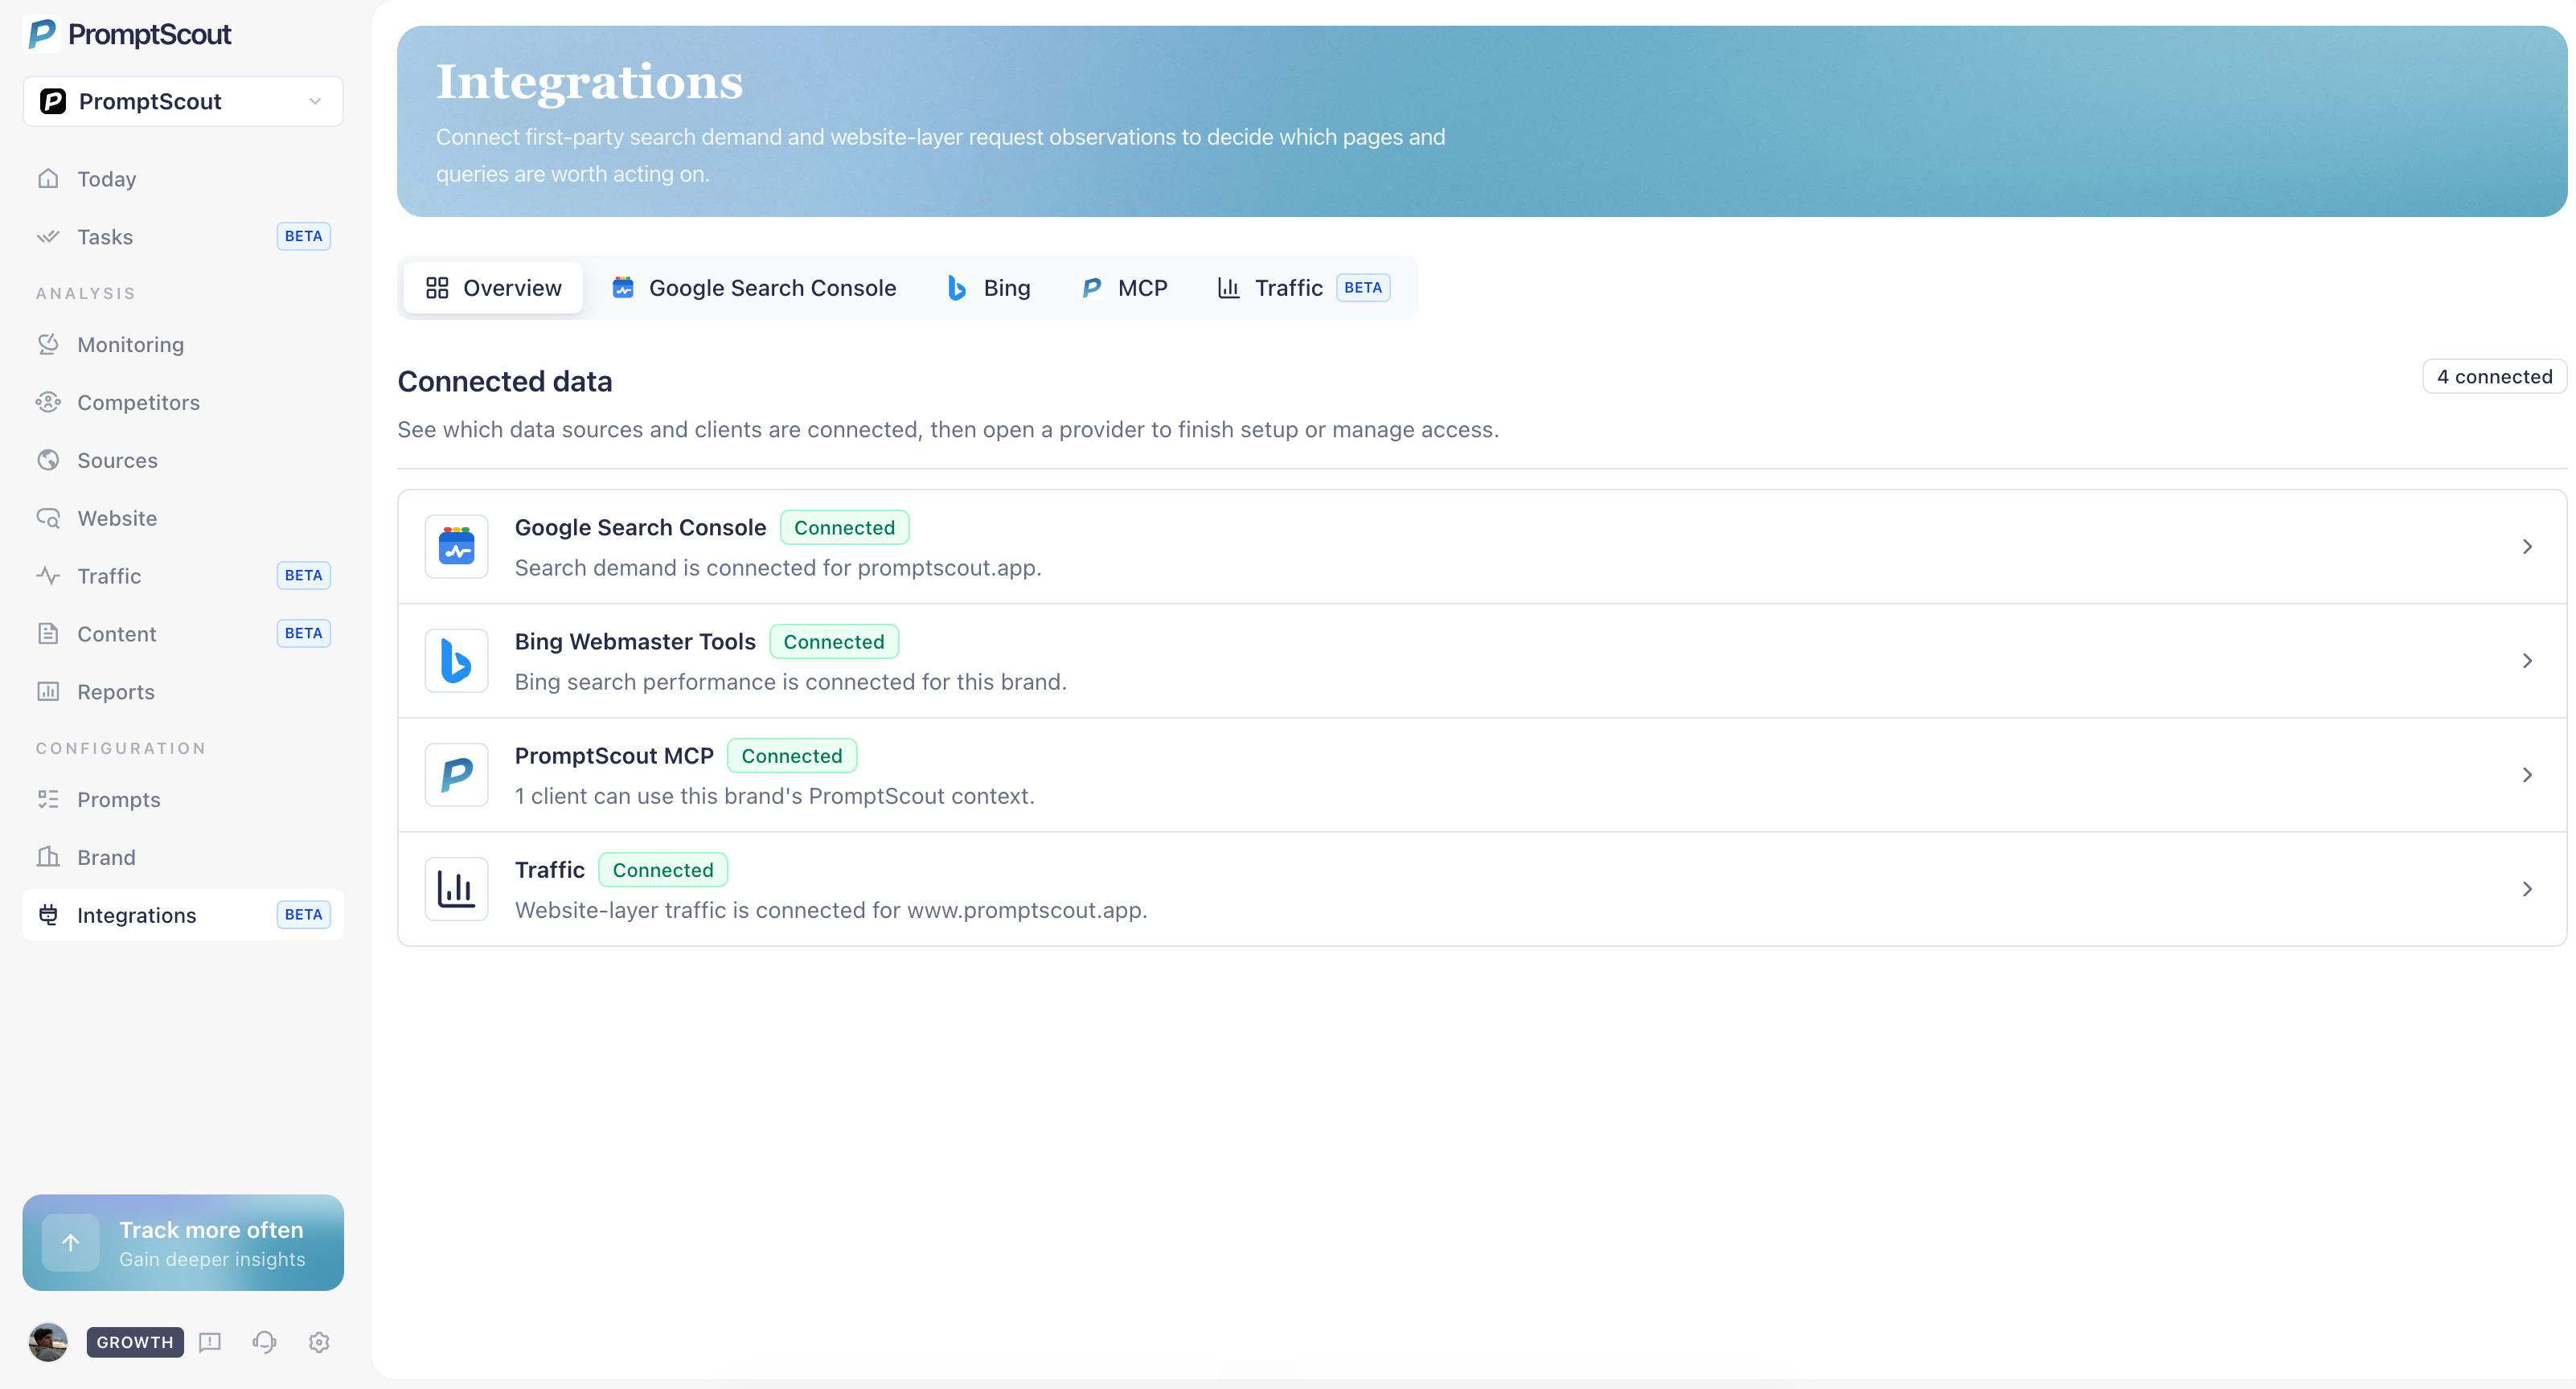2576x1389 pixels.
Task: Click the Today home icon
Action: point(48,179)
